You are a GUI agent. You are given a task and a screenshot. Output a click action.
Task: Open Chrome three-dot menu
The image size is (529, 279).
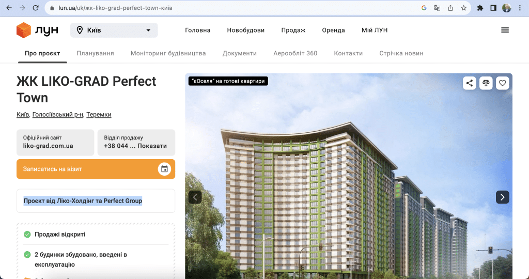[x=520, y=8]
